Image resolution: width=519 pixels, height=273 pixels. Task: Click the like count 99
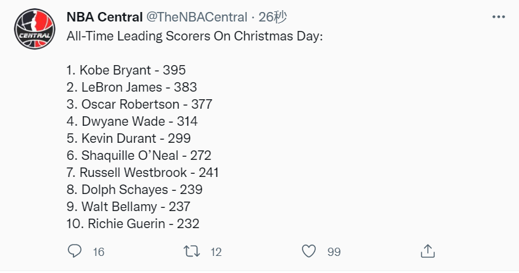pos(334,252)
